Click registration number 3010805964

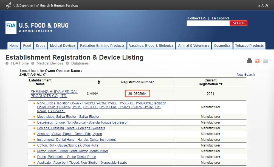coord(137,94)
